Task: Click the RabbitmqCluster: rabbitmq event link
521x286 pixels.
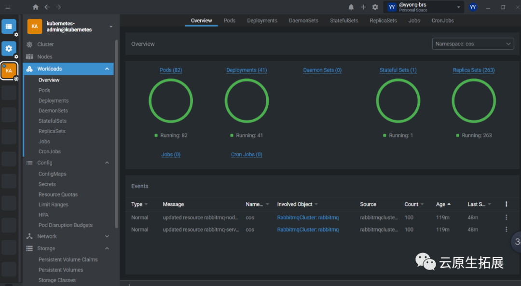Action: coord(307,218)
